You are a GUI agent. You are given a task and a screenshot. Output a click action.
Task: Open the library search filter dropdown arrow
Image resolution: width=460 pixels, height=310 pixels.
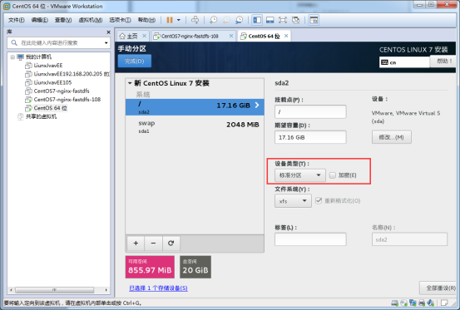[106, 43]
